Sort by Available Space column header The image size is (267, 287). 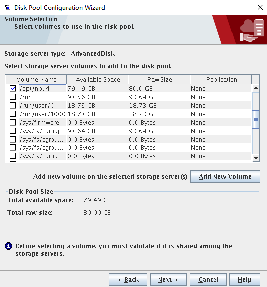tap(98, 79)
